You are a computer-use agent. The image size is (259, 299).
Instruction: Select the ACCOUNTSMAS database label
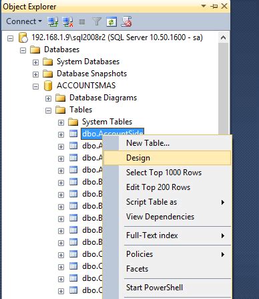[x=86, y=86]
